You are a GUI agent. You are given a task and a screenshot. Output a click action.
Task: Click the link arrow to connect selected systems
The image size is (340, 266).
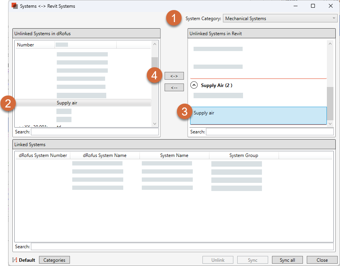click(174, 76)
